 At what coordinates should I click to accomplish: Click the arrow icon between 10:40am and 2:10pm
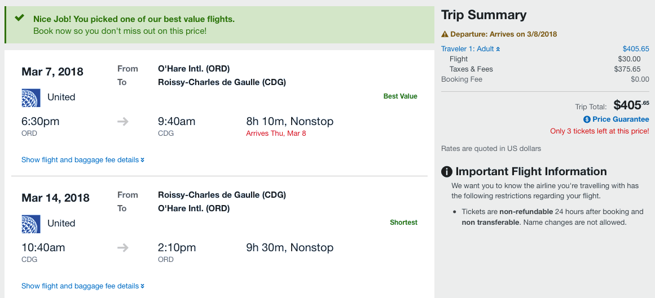[123, 248]
